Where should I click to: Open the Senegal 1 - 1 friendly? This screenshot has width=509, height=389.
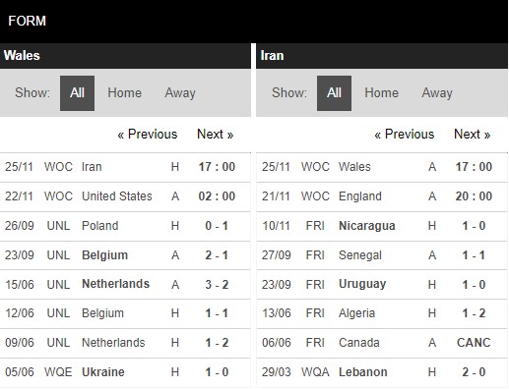[x=382, y=255]
